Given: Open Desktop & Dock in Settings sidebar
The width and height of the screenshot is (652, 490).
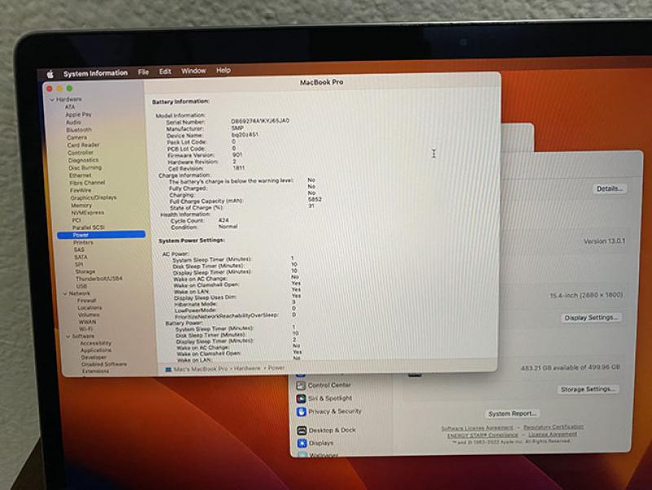Looking at the screenshot, I should [x=327, y=430].
